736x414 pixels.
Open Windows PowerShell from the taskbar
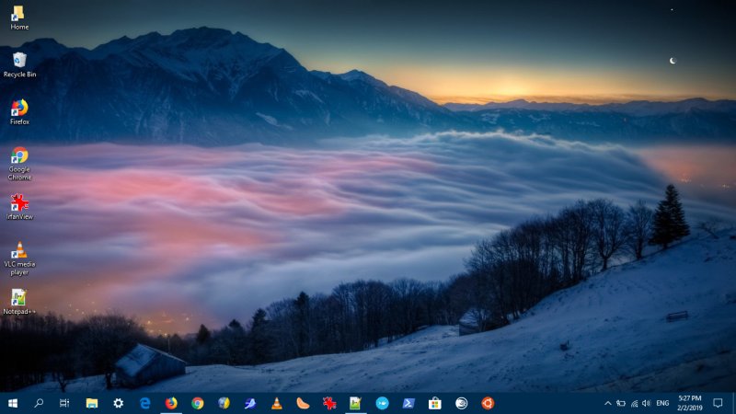click(x=408, y=403)
